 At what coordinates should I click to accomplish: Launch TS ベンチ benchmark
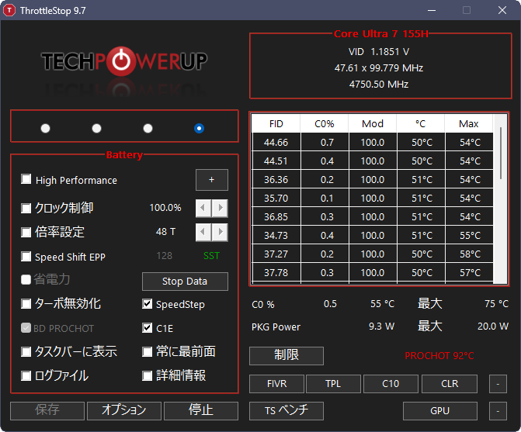coord(286,411)
